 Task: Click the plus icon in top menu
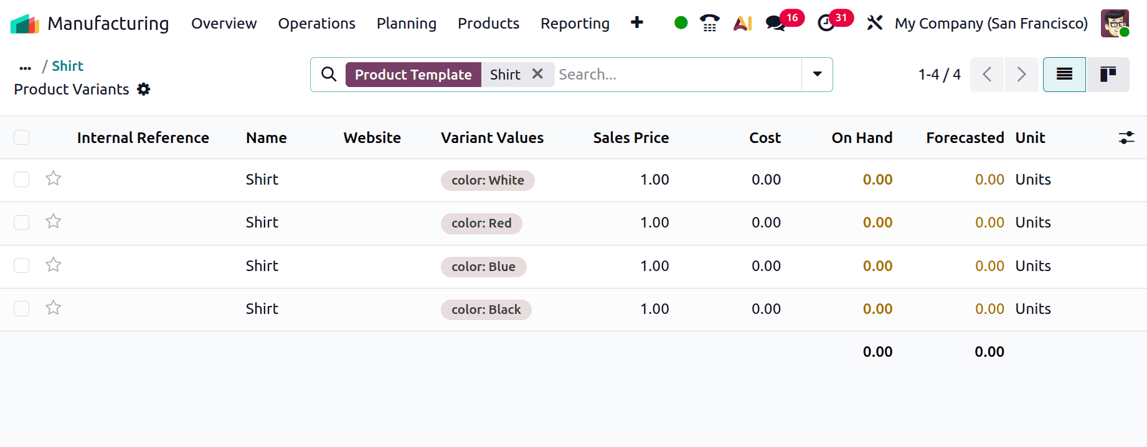[636, 23]
